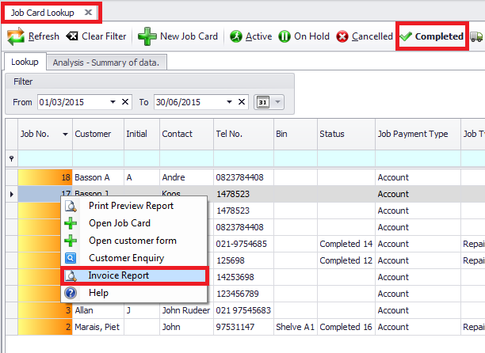Click the Completed green checkmark icon
The height and width of the screenshot is (353, 485).
click(x=406, y=36)
